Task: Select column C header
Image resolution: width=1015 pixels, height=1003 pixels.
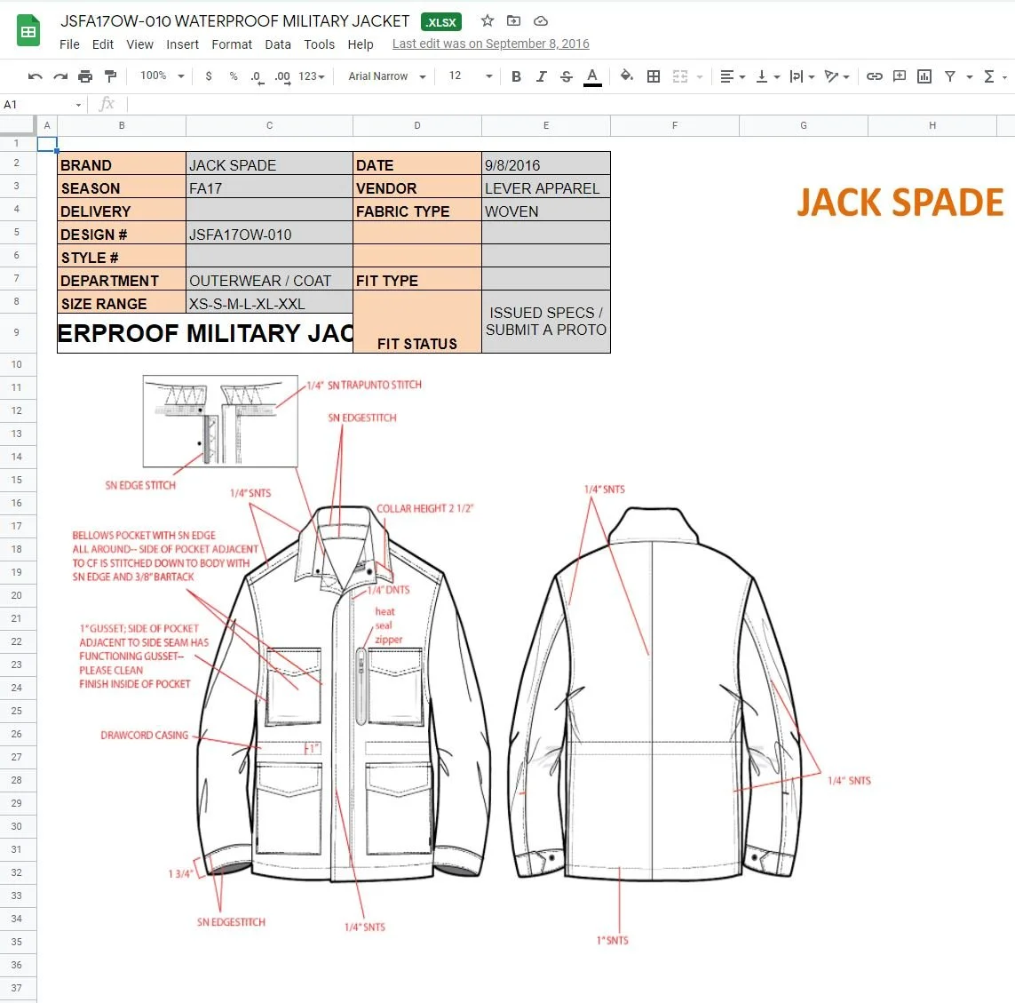Action: point(269,125)
